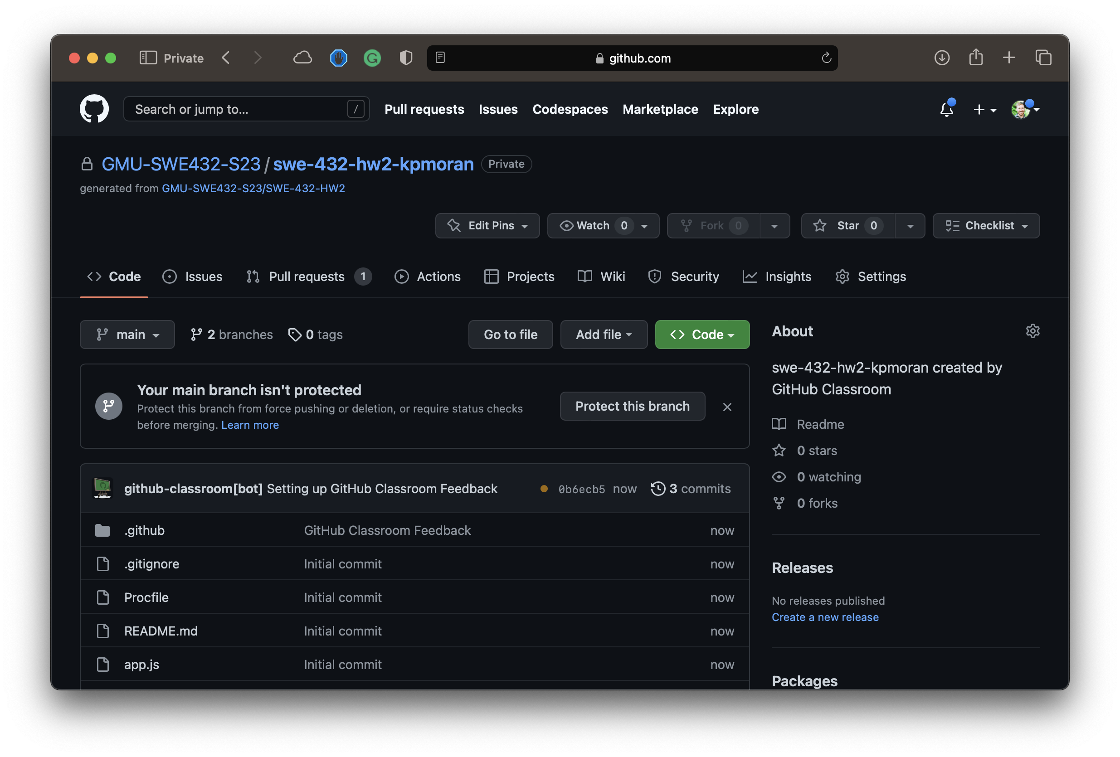
Task: Open the GMU-SWE432-S23 organization link
Action: coord(181,164)
